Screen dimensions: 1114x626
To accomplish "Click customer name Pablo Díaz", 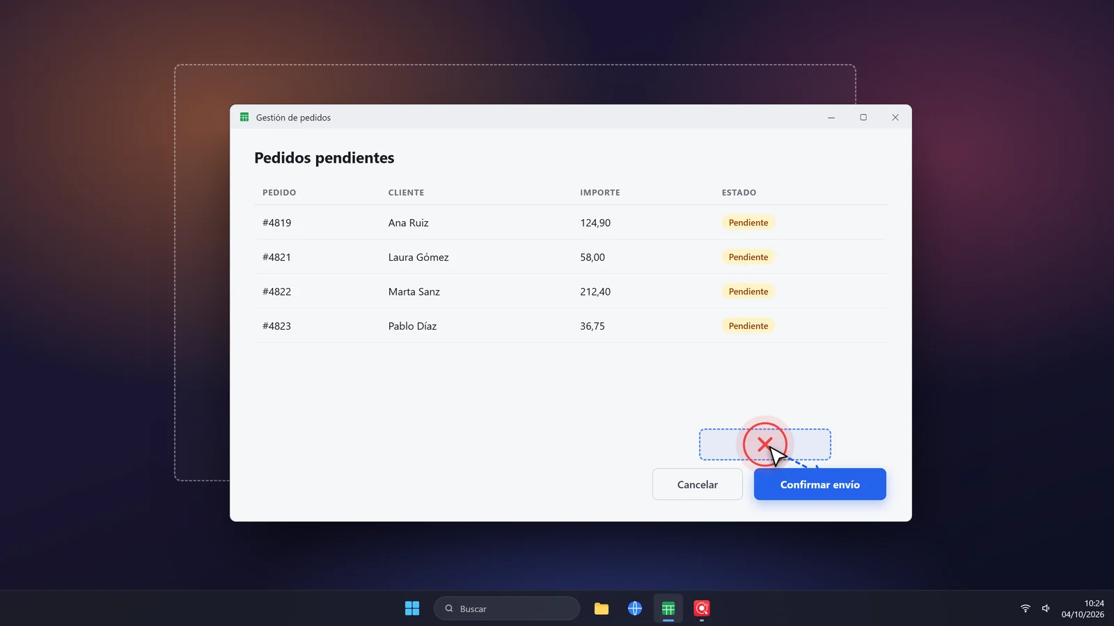I will [x=412, y=326].
